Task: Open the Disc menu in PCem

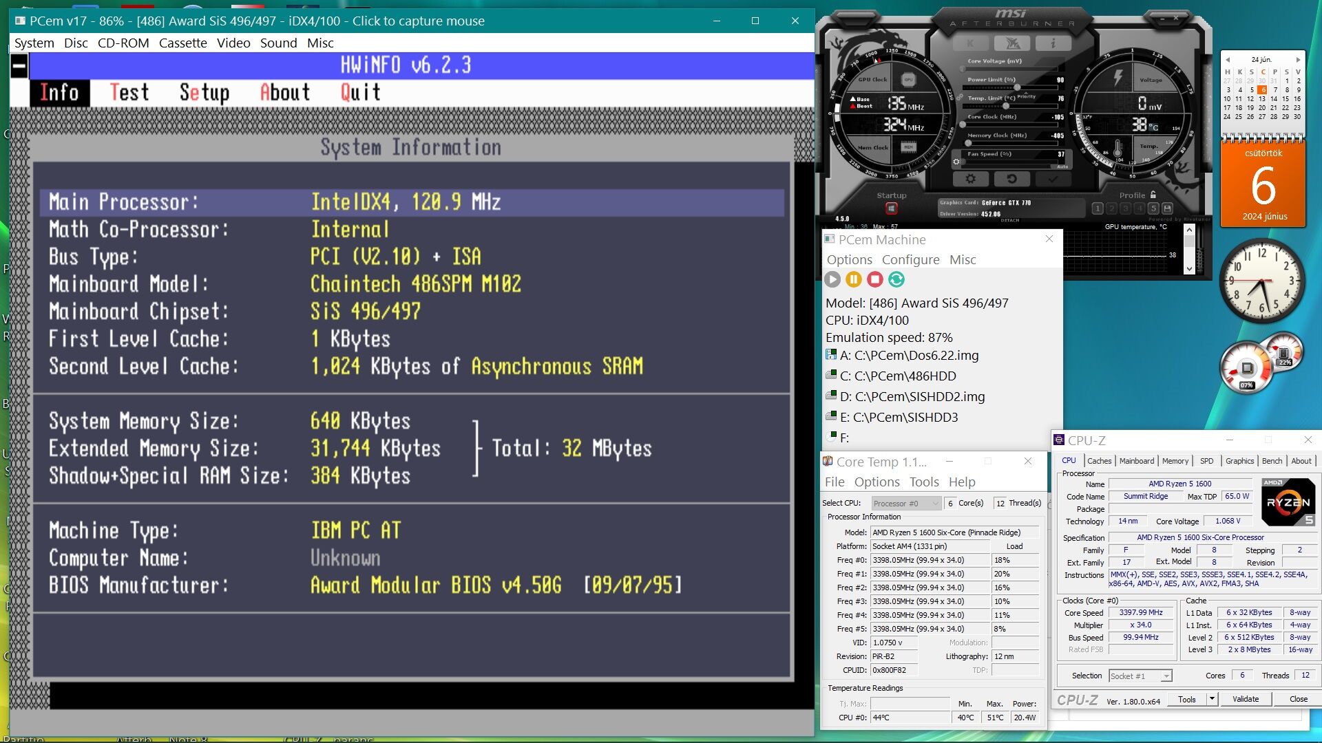Action: pyautogui.click(x=76, y=43)
